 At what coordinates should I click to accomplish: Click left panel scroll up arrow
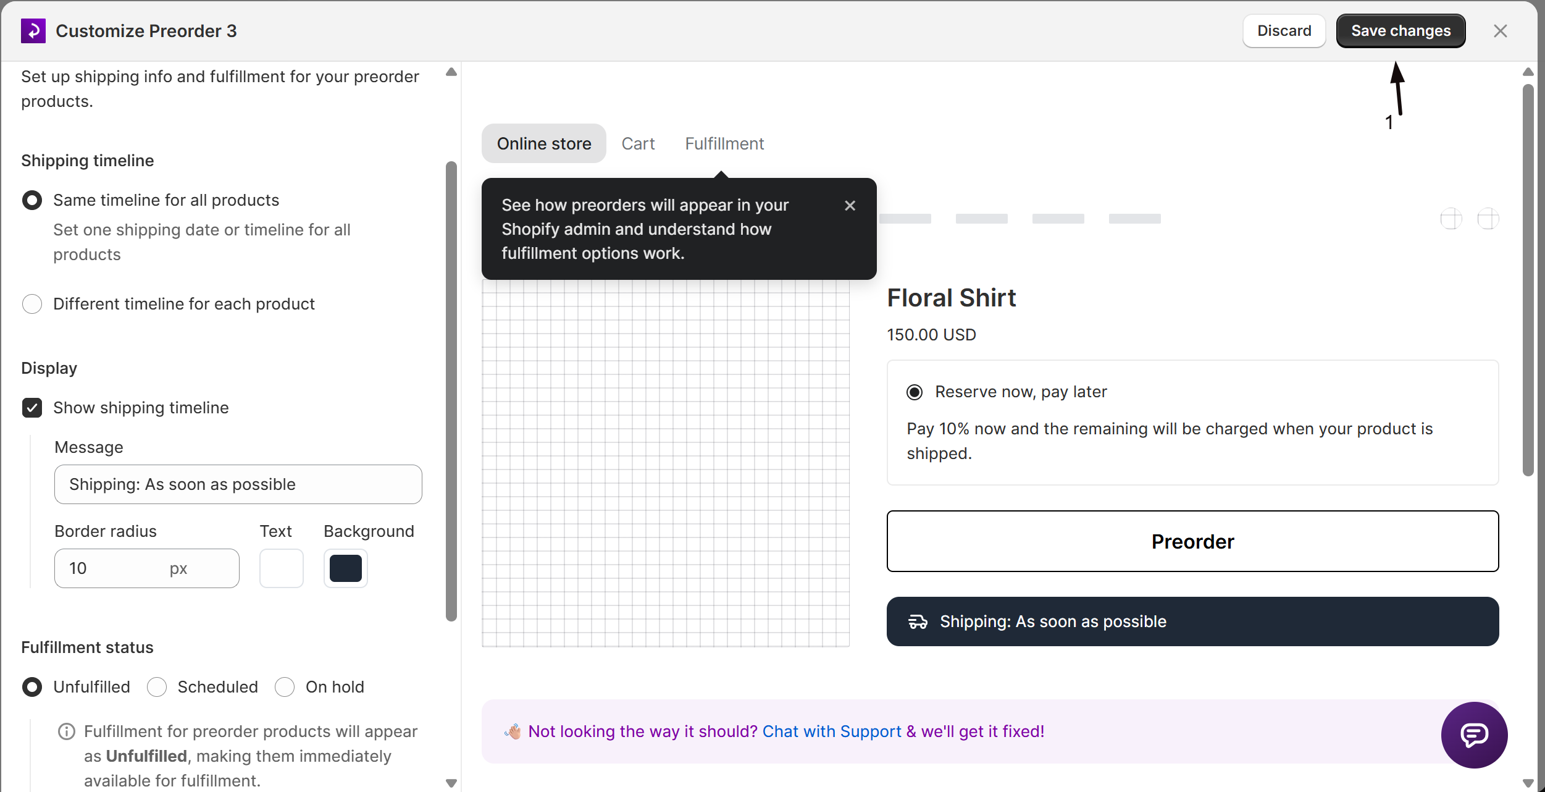coord(451,72)
